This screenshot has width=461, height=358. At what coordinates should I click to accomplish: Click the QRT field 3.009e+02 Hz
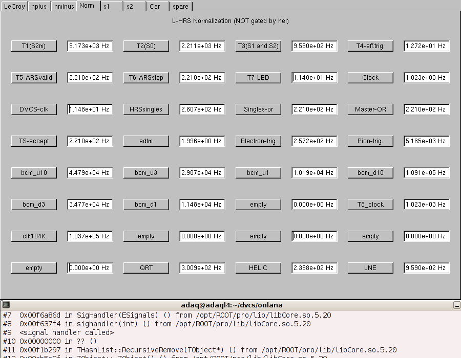click(x=202, y=268)
